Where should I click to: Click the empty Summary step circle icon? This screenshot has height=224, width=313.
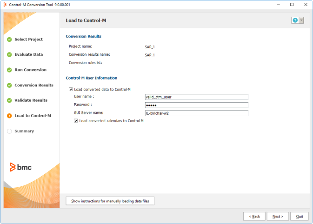[9, 131]
